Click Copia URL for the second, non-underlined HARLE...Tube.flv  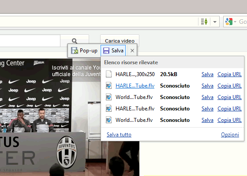tap(229, 109)
